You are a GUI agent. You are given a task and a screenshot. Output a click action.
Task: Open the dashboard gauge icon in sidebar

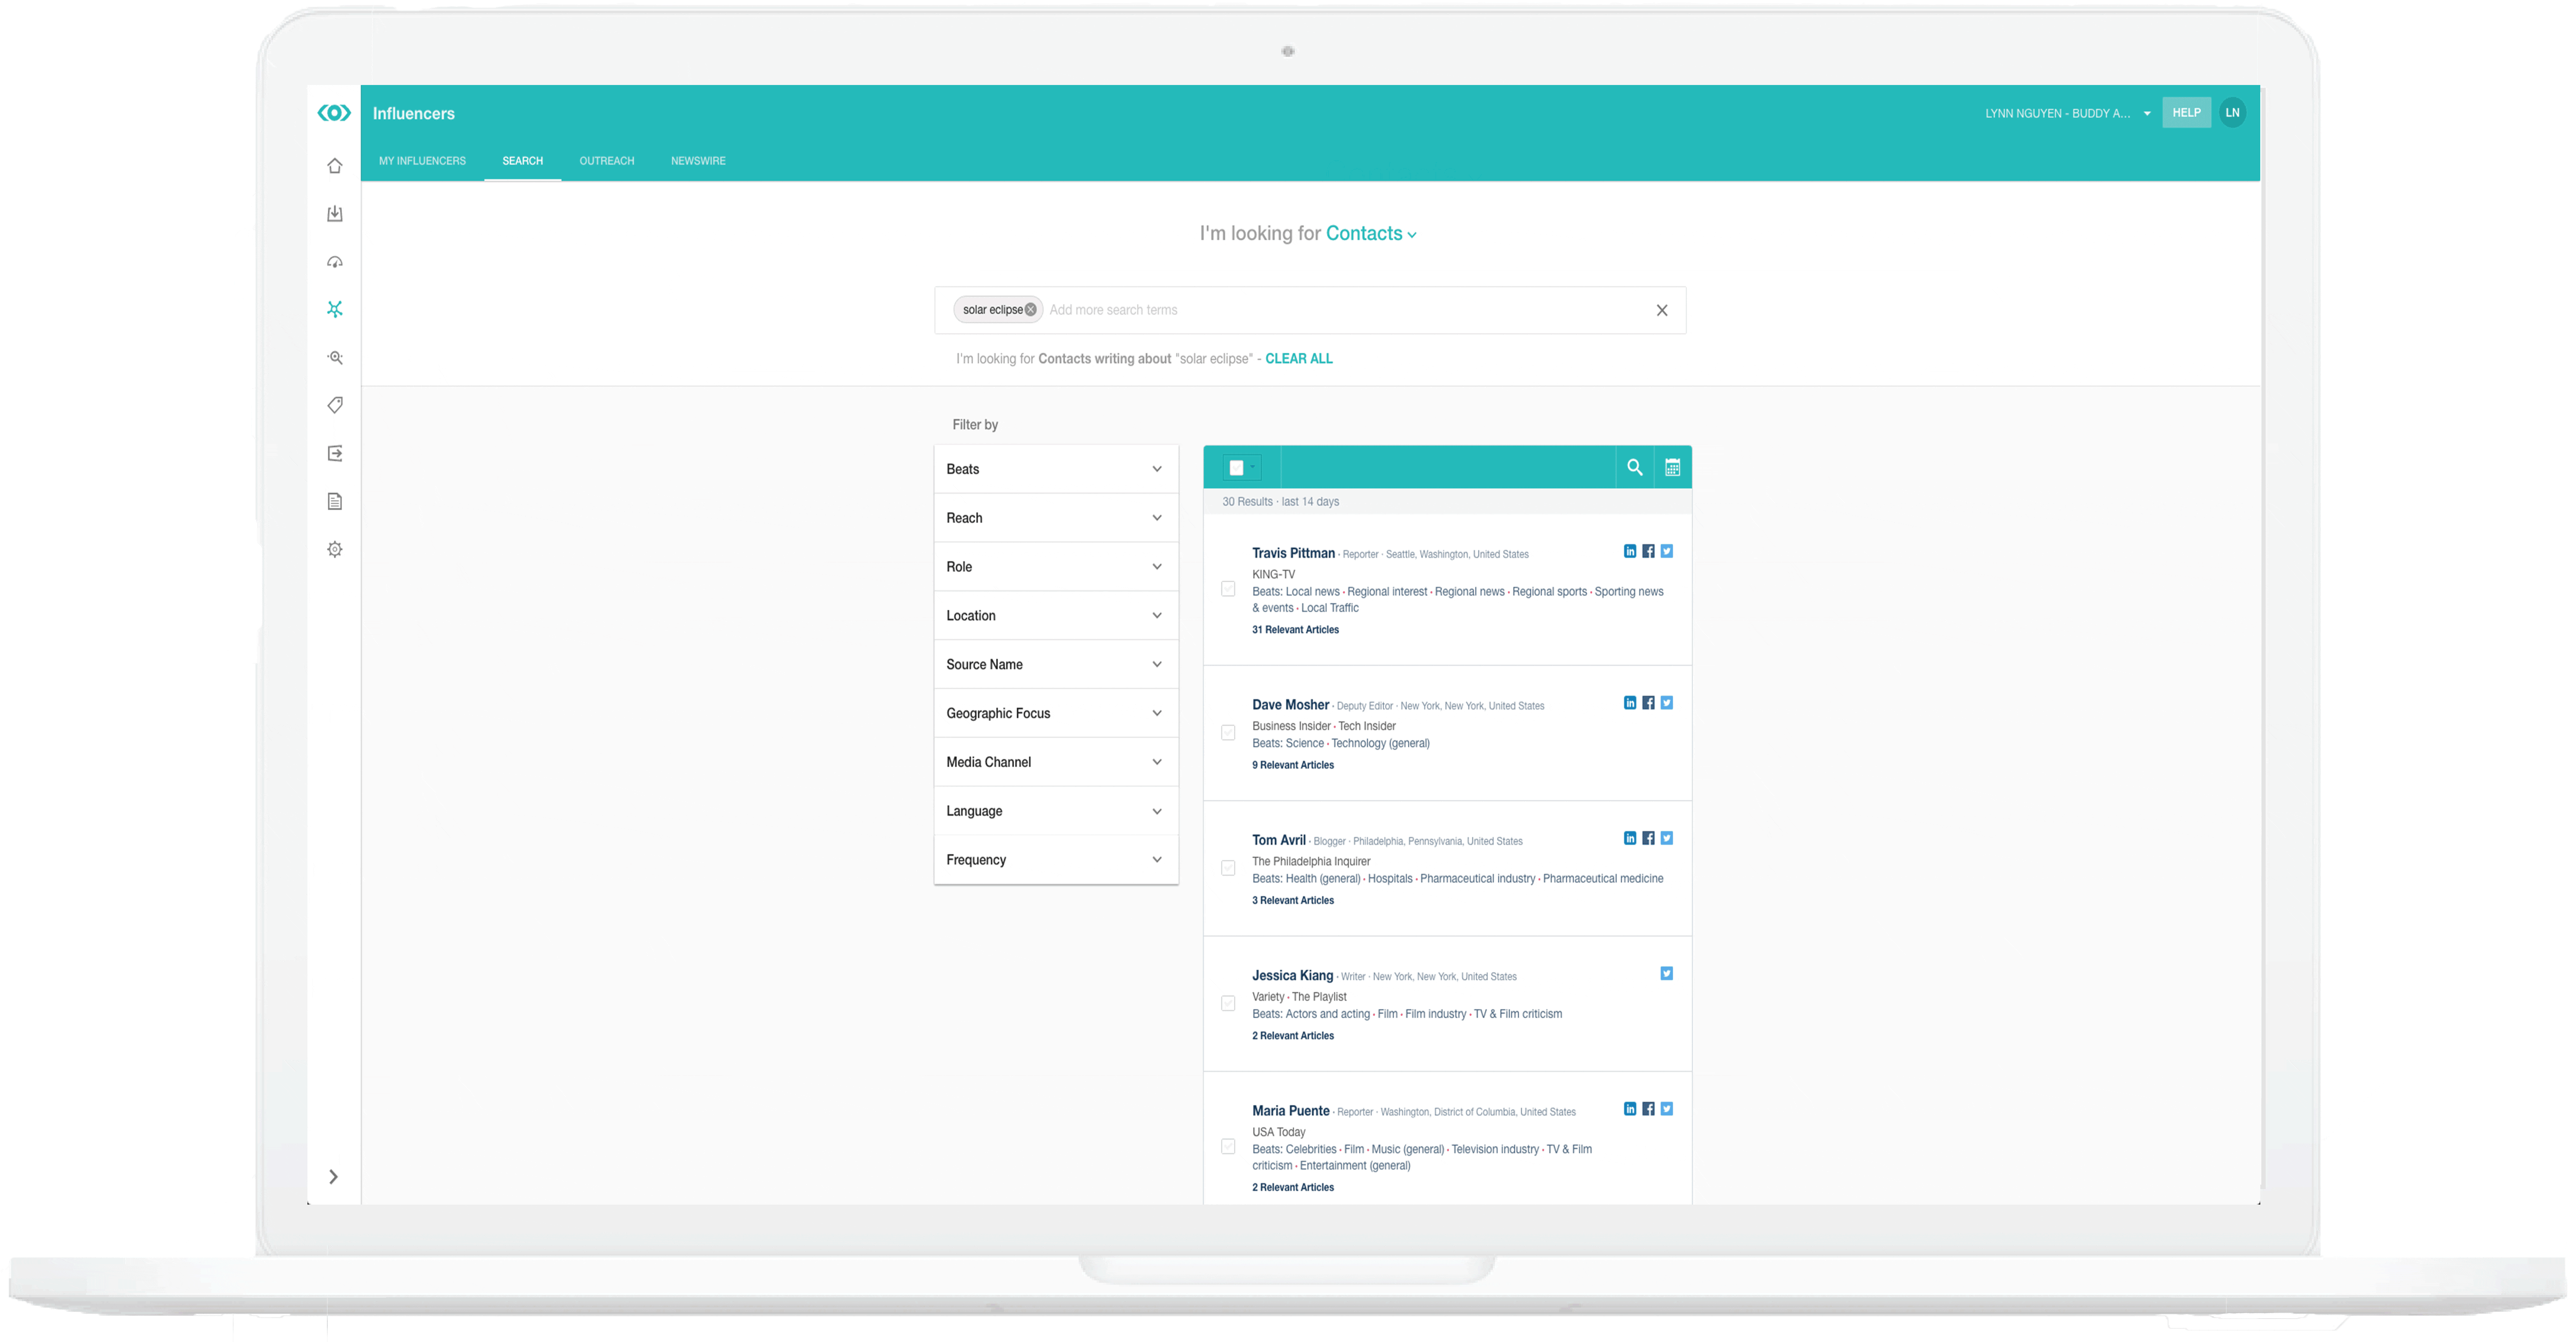pyautogui.click(x=335, y=262)
